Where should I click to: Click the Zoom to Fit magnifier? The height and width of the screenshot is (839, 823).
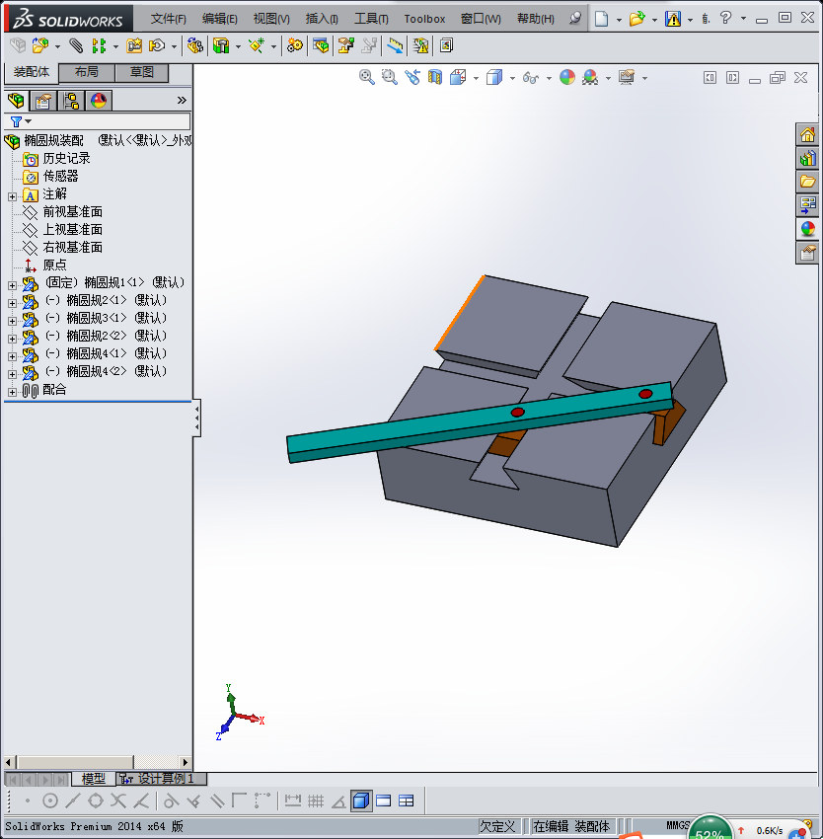coord(366,78)
